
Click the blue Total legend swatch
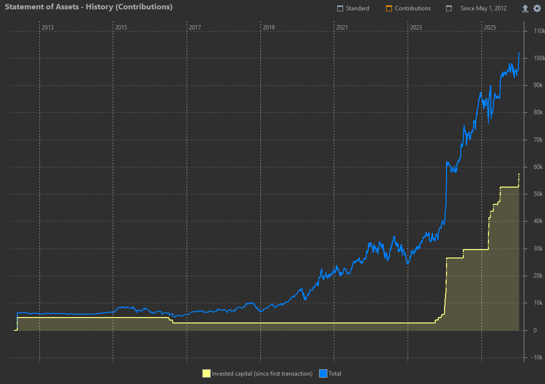pyautogui.click(x=323, y=374)
